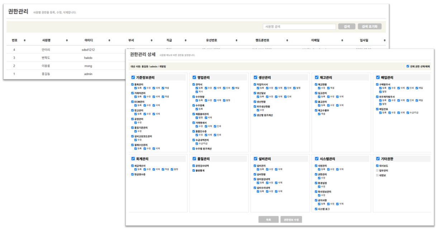438x230 pixels.
Task: Uncheck the 생산일보 checkbox
Action: [x=255, y=93]
